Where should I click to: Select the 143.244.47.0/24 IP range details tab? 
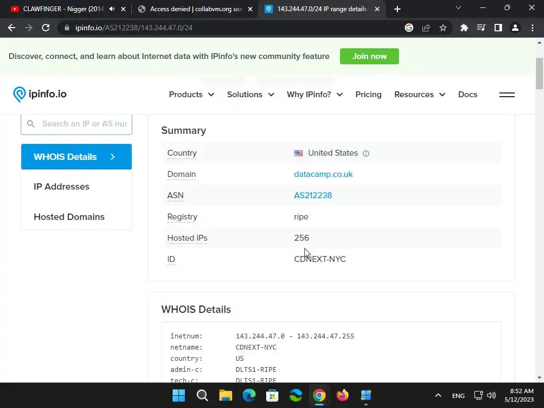(x=322, y=9)
